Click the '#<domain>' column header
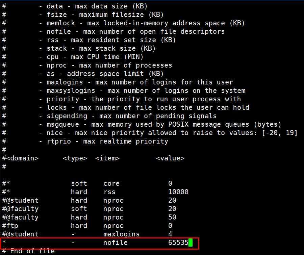 (20, 158)
